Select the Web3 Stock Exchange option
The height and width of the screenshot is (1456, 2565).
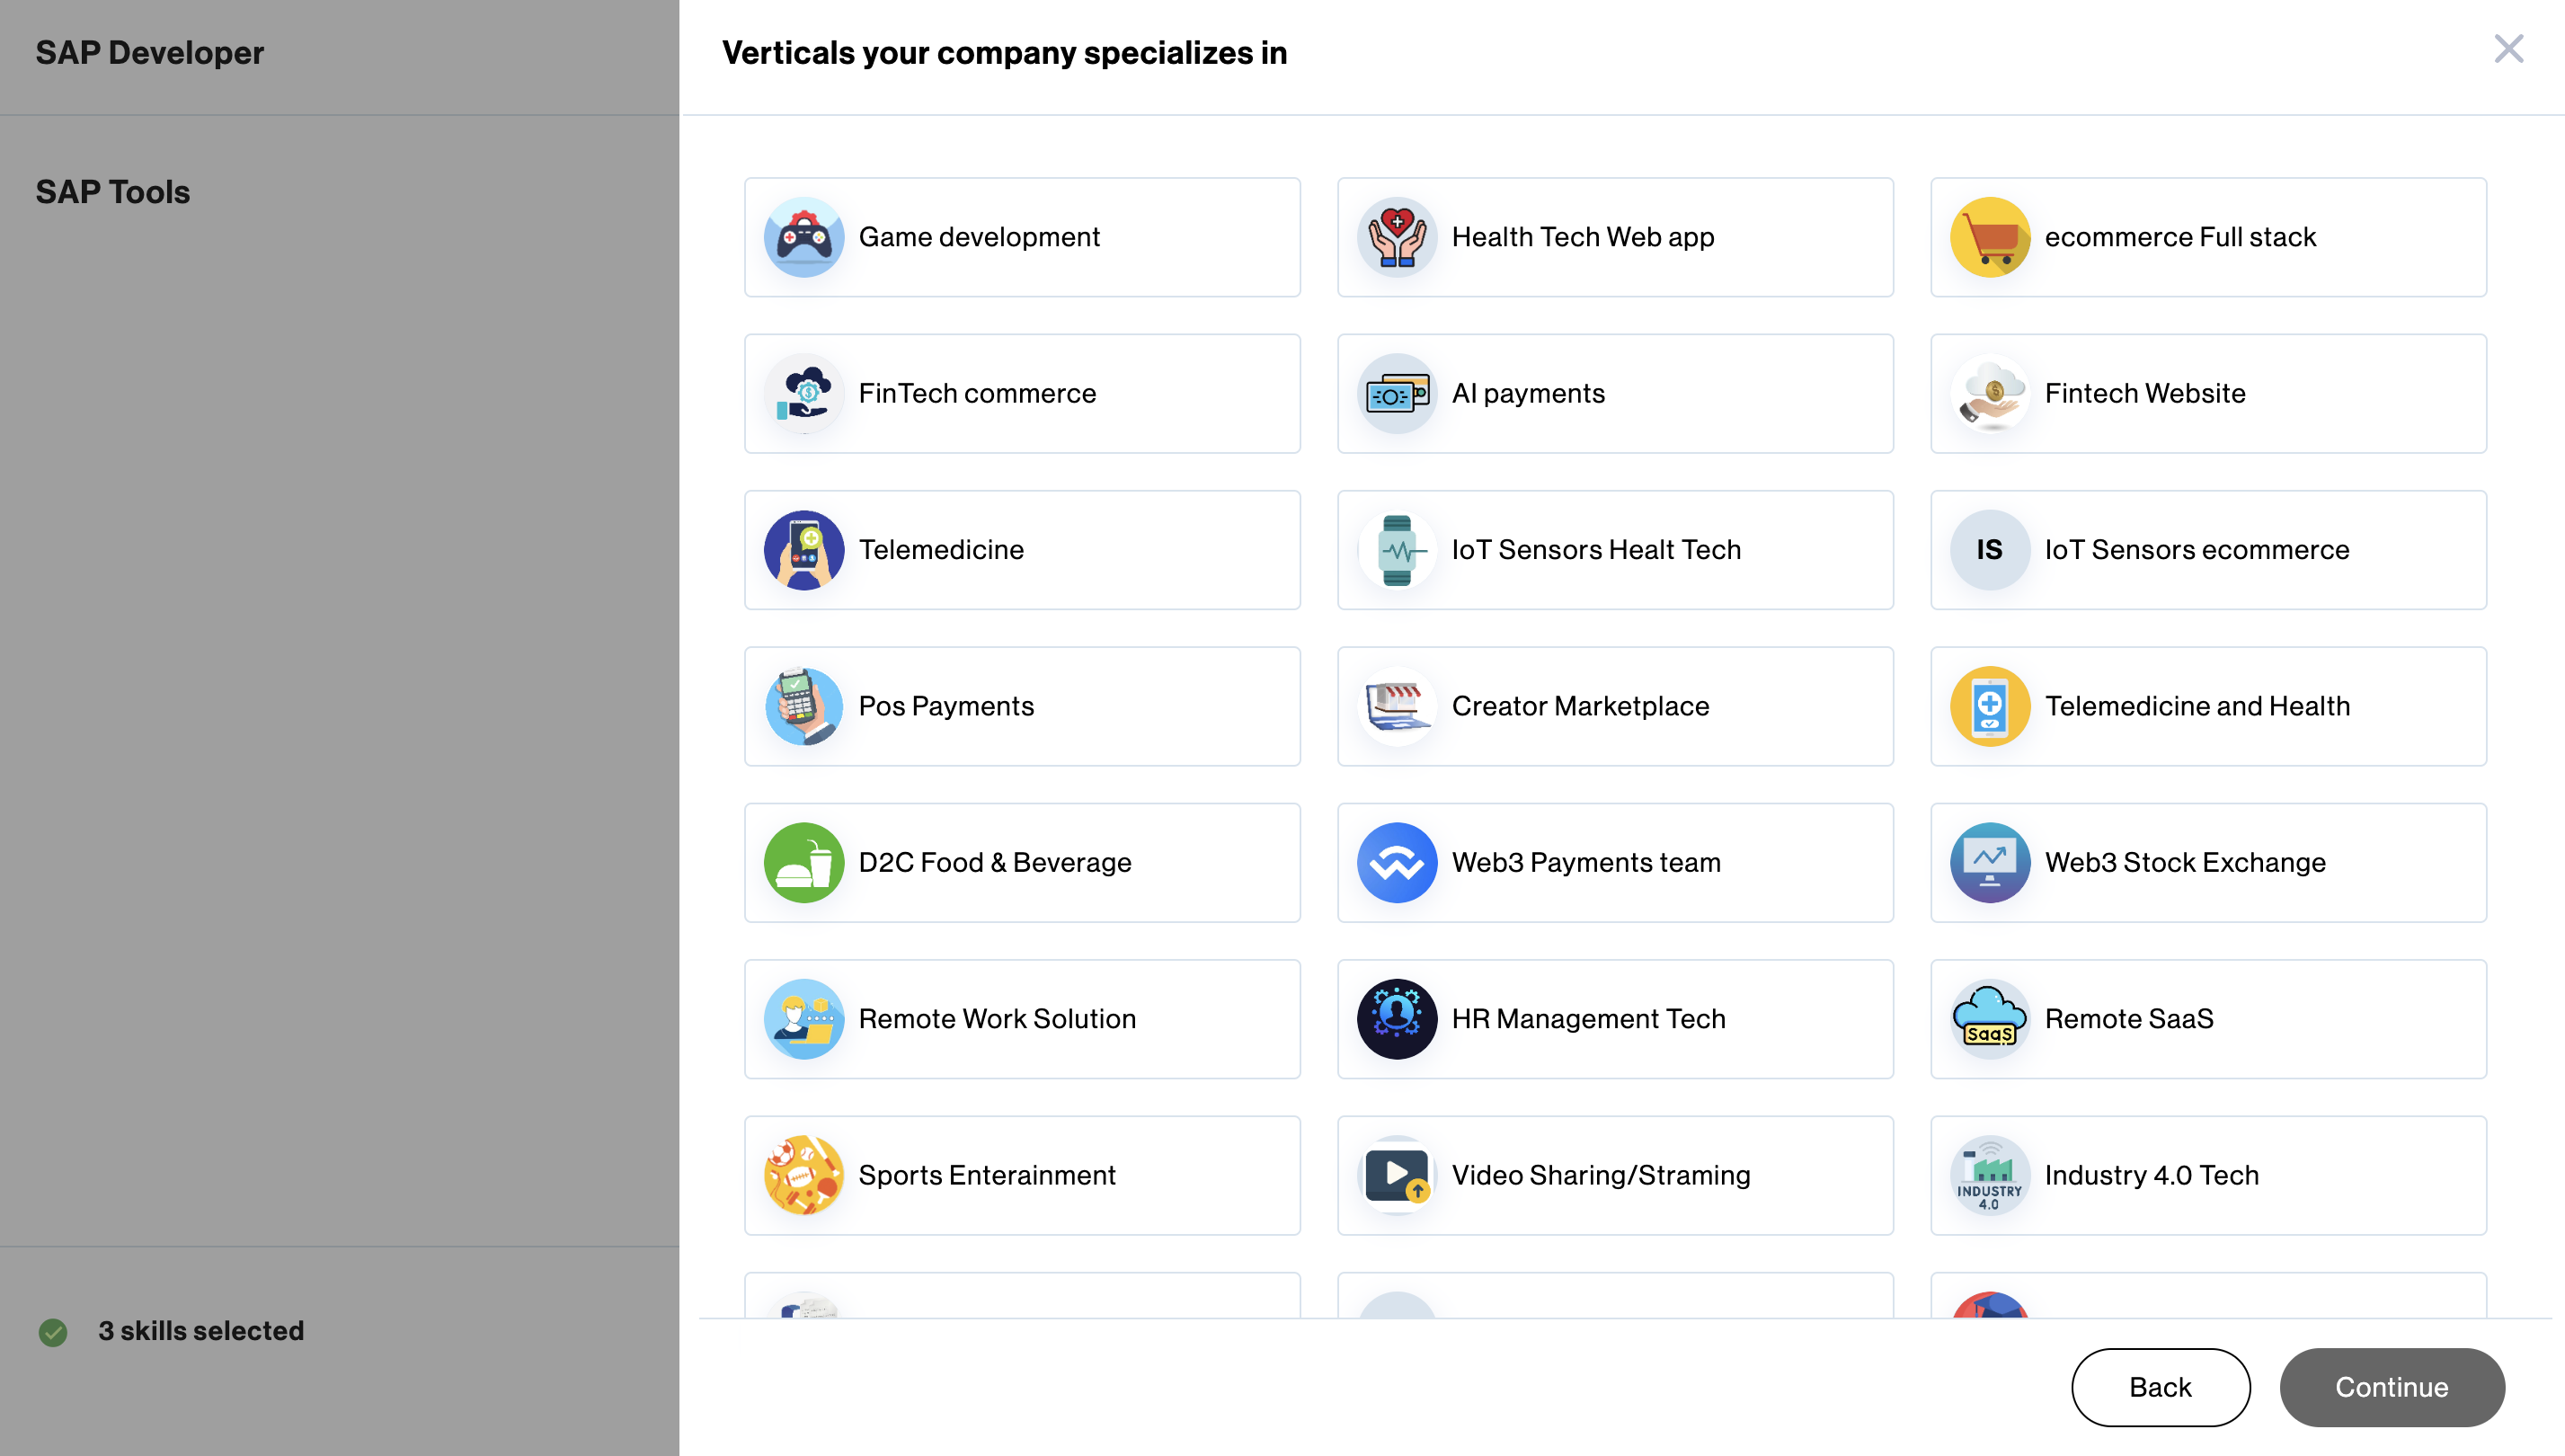point(2208,863)
